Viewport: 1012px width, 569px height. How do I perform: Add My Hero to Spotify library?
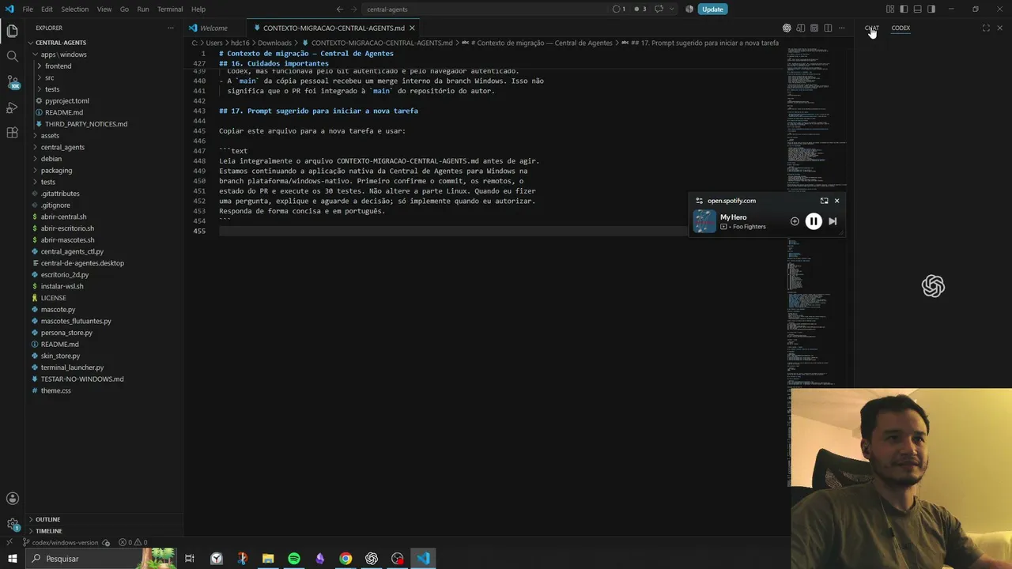tap(795, 221)
